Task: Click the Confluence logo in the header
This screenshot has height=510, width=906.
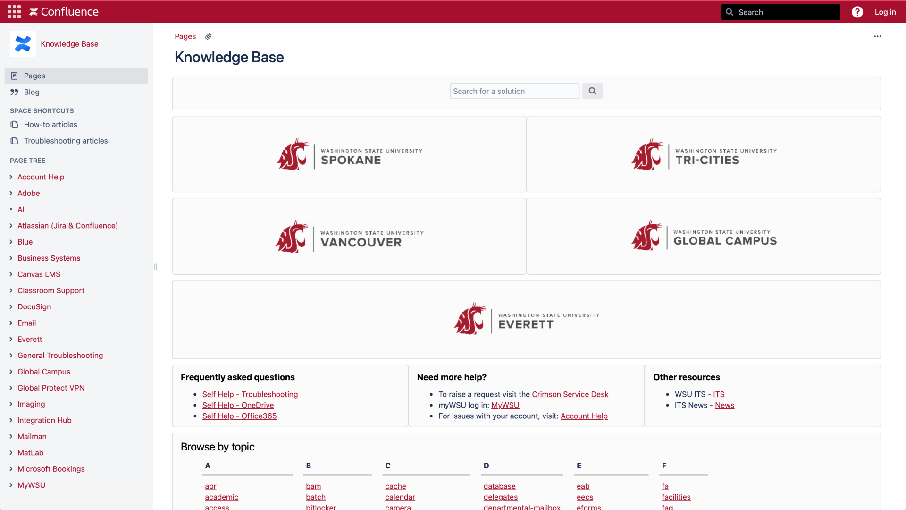Action: coord(63,11)
